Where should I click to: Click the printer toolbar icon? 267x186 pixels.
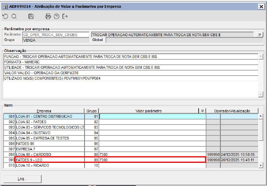[x=48, y=16]
